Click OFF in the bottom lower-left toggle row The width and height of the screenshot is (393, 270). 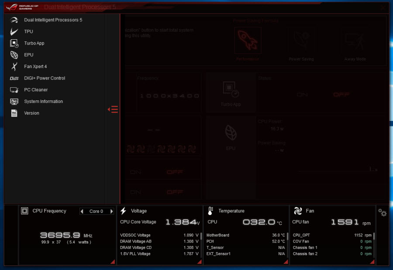click(x=175, y=192)
